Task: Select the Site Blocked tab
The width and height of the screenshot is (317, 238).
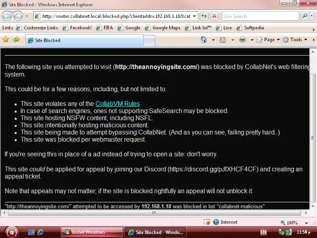Action: pyautogui.click(x=84, y=40)
